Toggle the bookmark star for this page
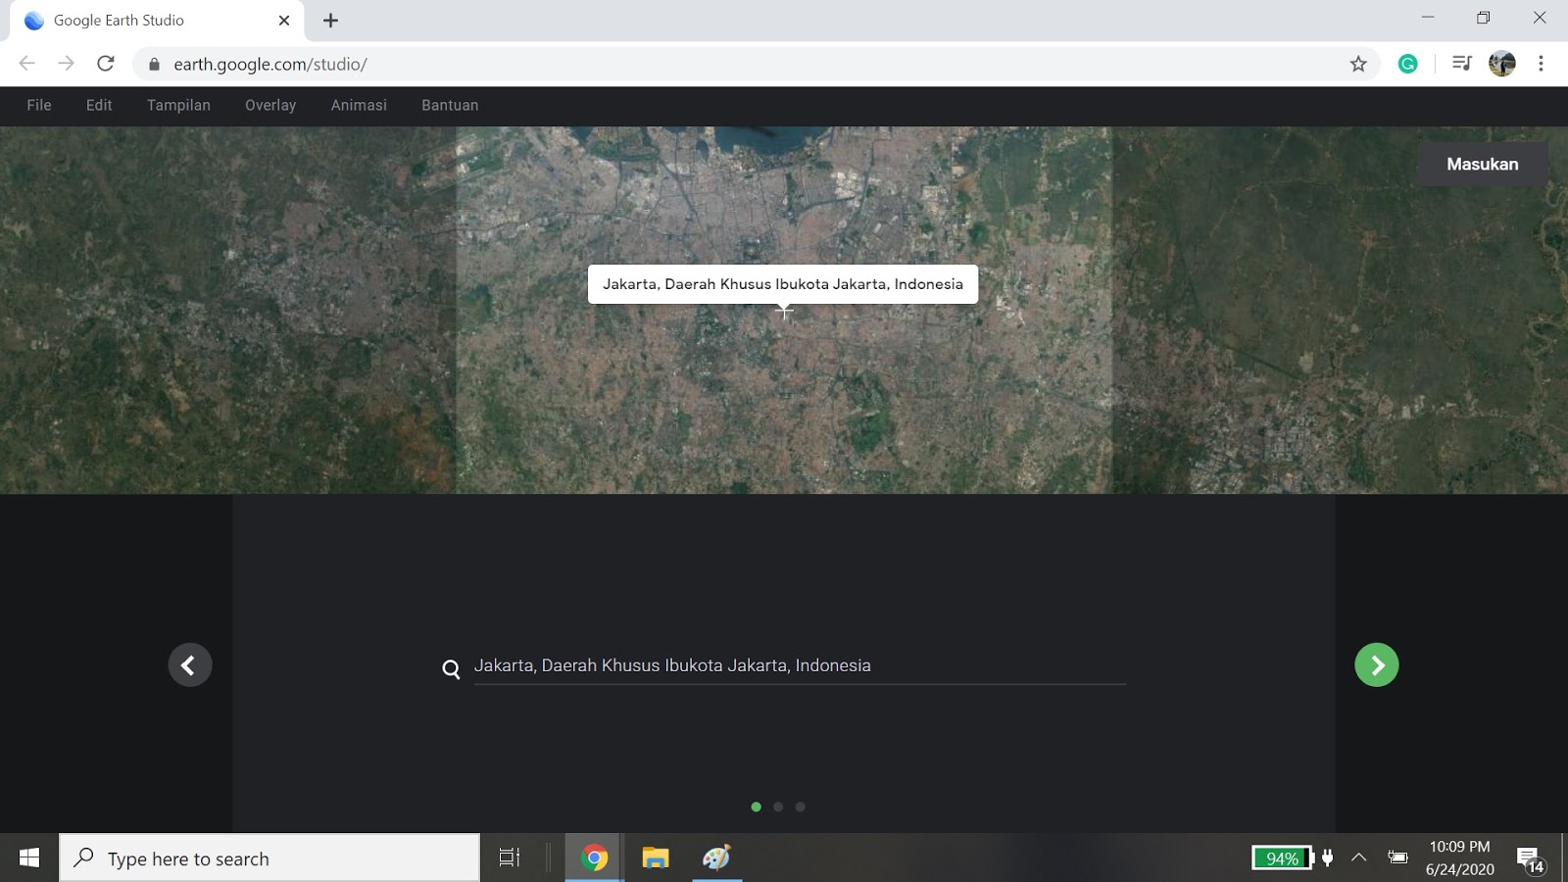The image size is (1568, 882). pos(1358,63)
